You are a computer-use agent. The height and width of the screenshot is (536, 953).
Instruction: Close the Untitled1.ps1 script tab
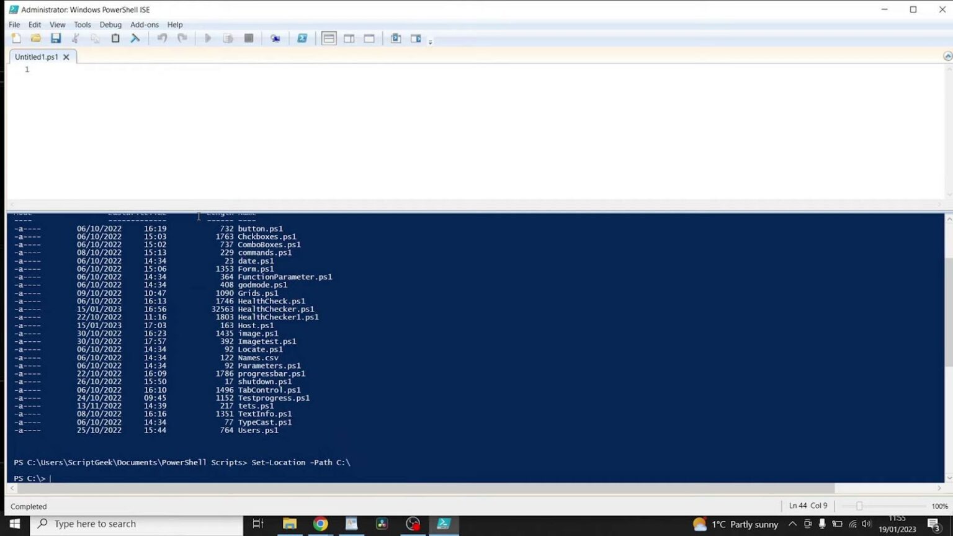coord(66,56)
